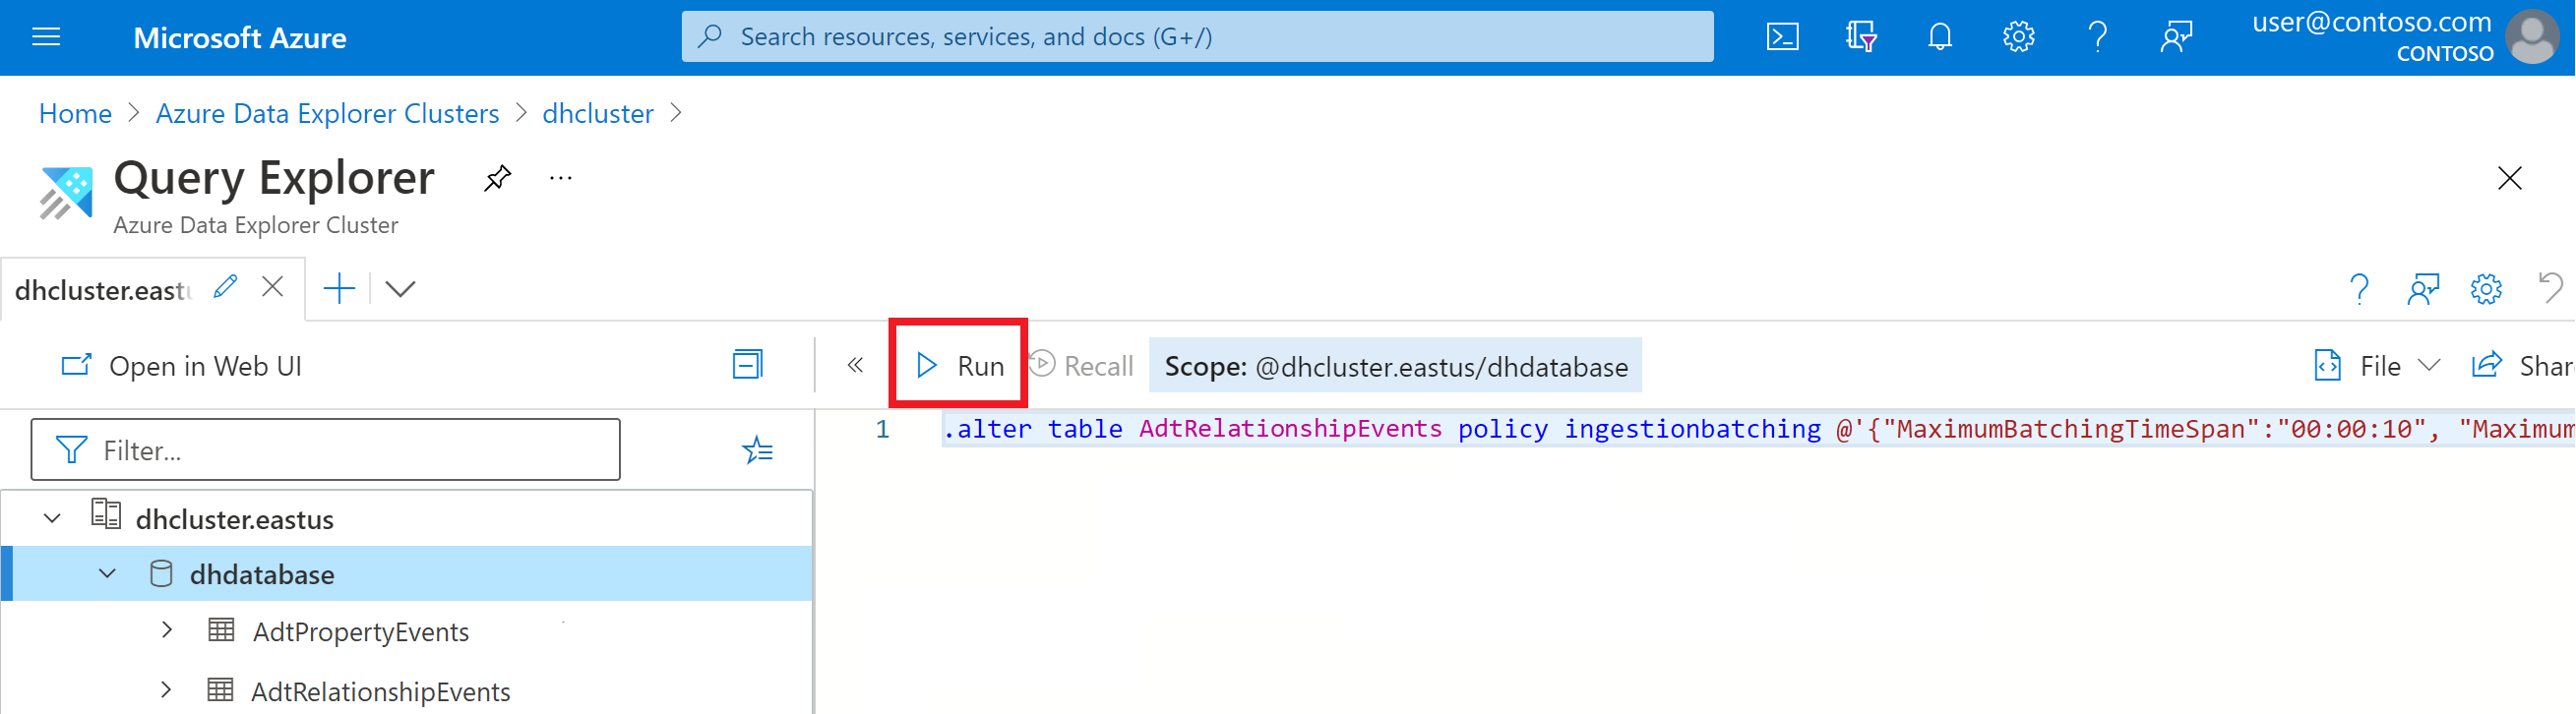The height and width of the screenshot is (714, 2576).
Task: Rename the query tab with pencil icon
Action: point(225,288)
